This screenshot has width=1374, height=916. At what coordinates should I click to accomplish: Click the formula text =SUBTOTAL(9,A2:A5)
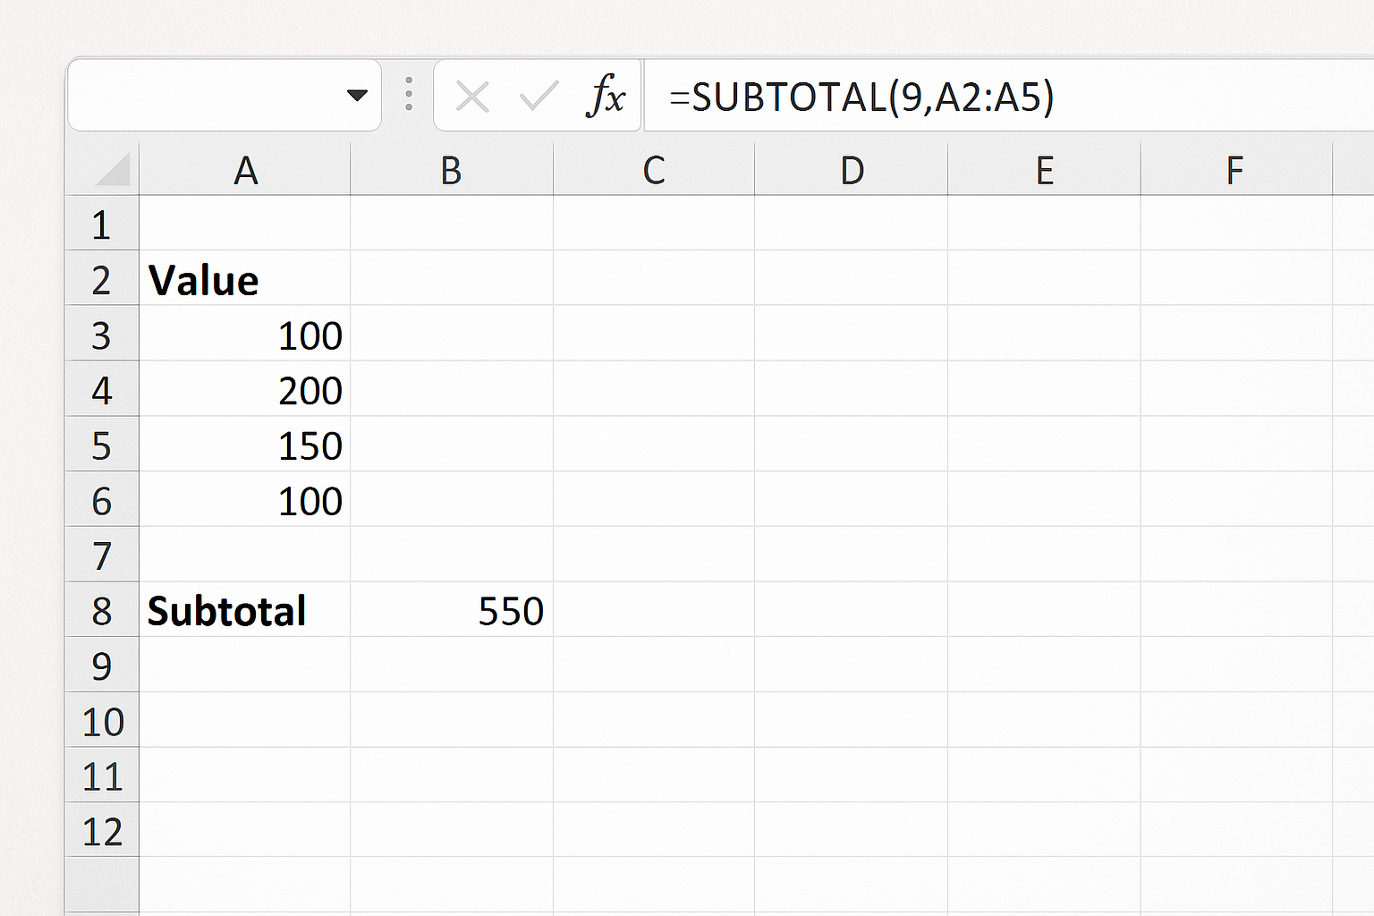[861, 97]
